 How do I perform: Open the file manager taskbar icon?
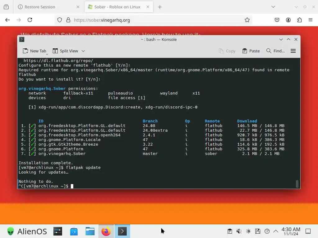tap(90, 231)
